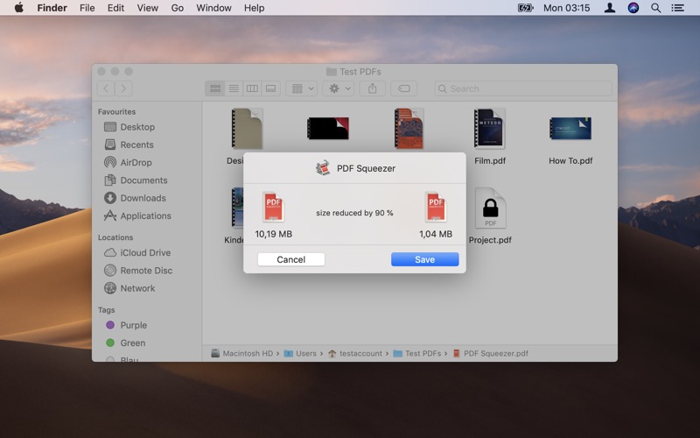Screen dimensions: 700x438
Task: Open the Edit menu
Action: [115, 8]
